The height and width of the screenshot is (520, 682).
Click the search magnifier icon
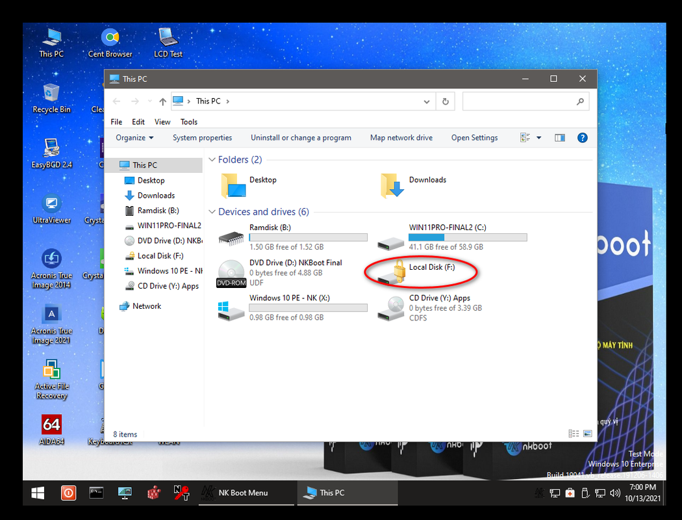(580, 101)
